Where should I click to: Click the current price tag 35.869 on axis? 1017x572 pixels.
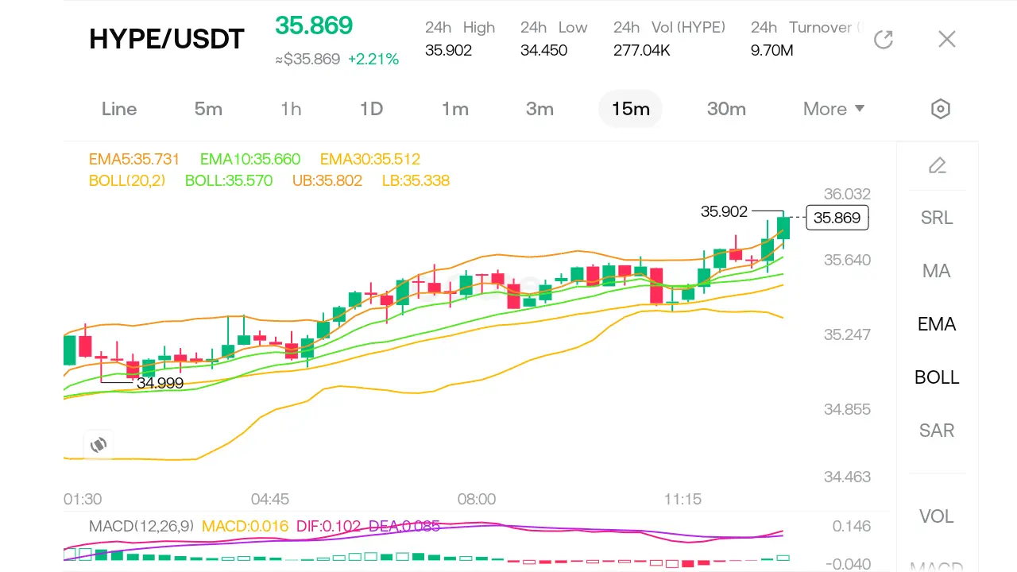click(x=837, y=217)
